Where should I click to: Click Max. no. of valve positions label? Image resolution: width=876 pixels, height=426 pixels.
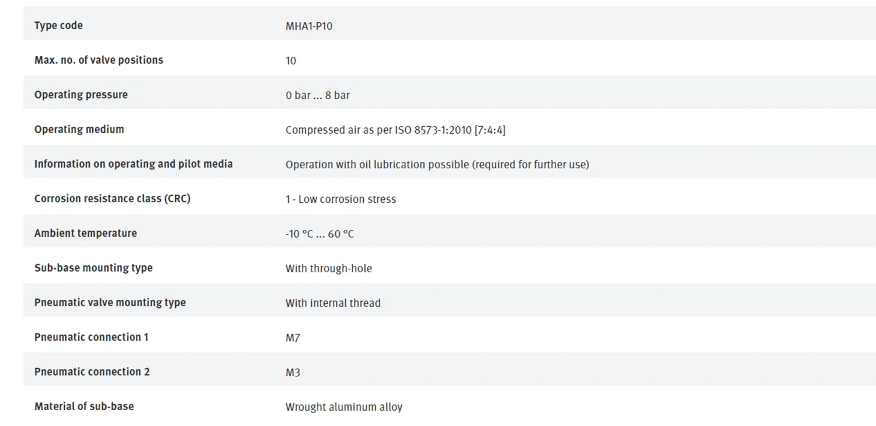99,60
